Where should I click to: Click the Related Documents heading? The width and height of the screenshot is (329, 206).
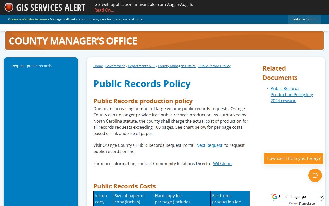point(280,73)
